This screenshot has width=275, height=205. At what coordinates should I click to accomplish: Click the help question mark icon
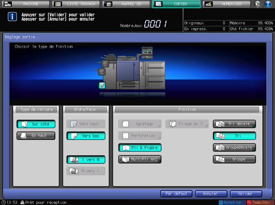tap(268, 4)
